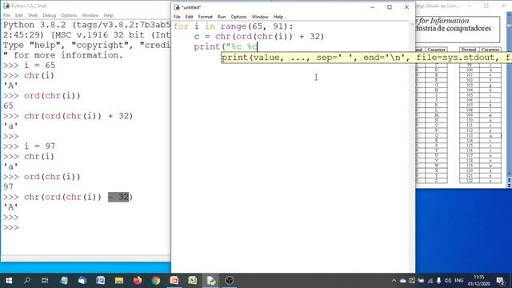
Task: Minimize the untitled editor window
Action: point(373,7)
